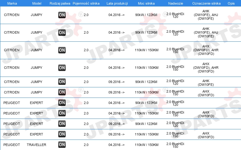Select the Pojemność silnika column header
The height and width of the screenshot is (150, 241).
[x=86, y=3]
